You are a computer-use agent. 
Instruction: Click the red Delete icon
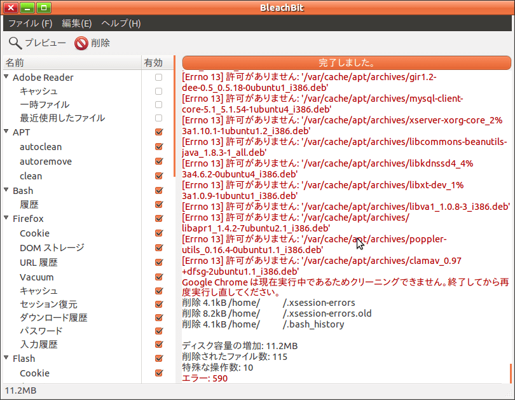[81, 43]
